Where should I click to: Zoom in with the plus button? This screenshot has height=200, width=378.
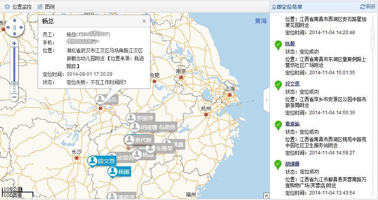click(15, 43)
